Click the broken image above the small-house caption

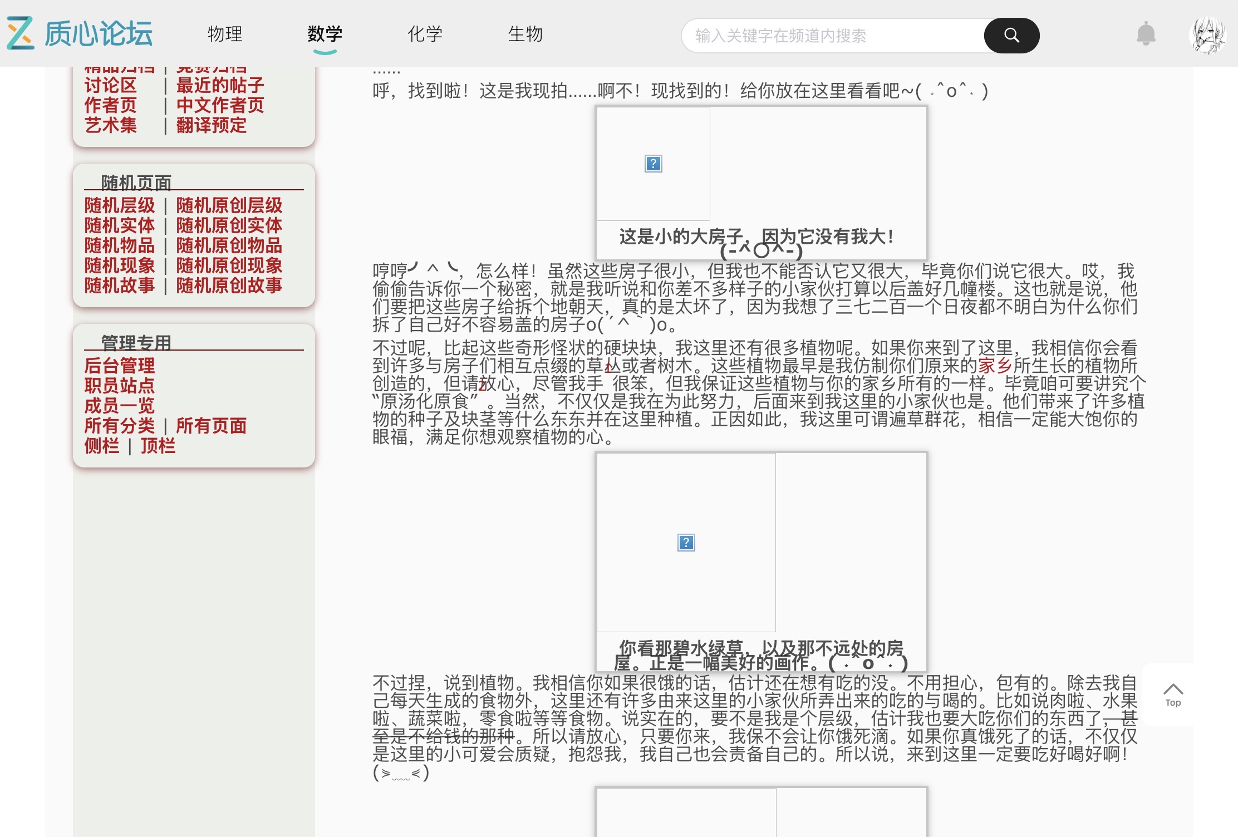coord(654,164)
